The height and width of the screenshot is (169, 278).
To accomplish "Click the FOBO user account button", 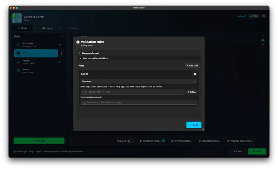I will click(254, 16).
